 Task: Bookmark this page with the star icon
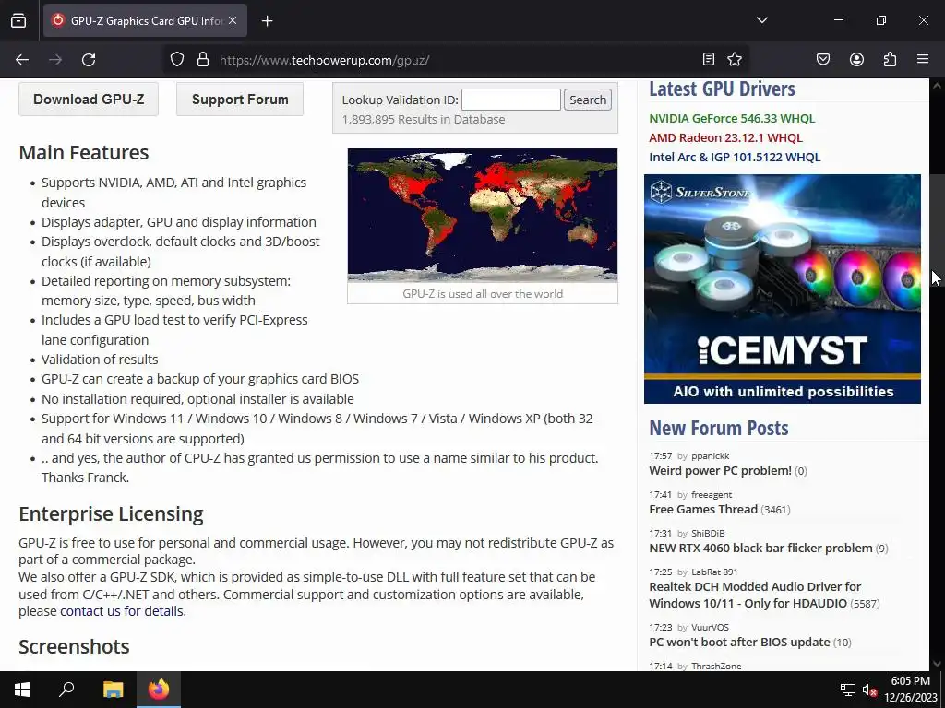tap(735, 59)
